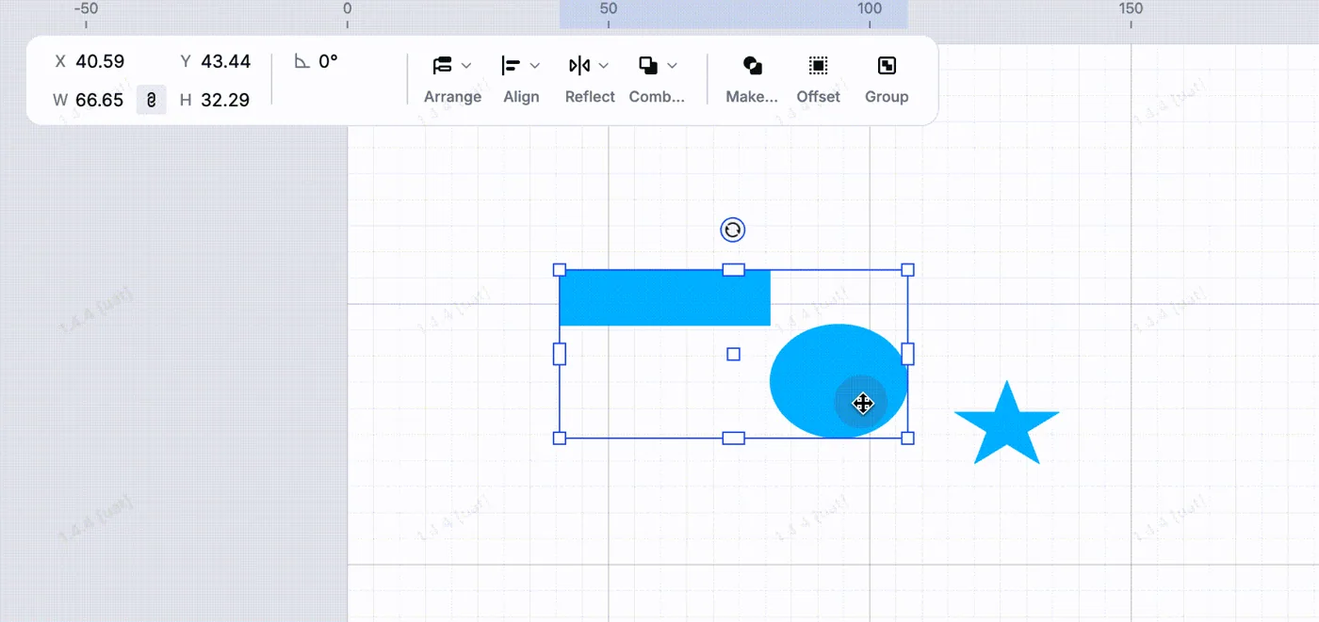Image resolution: width=1319 pixels, height=622 pixels.
Task: Click the top-right corner selection handle
Action: 908,270
